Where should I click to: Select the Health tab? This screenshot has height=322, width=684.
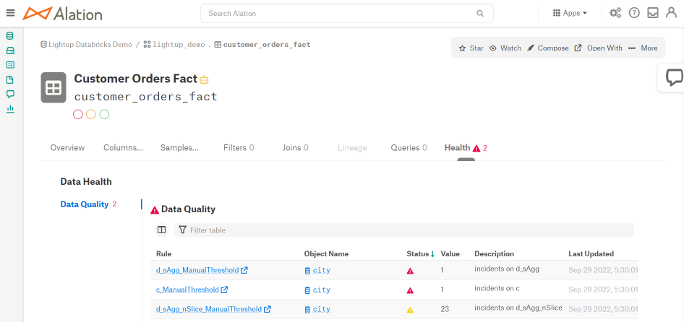pyautogui.click(x=466, y=148)
